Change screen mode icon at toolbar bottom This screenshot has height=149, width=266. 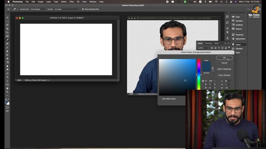coord(7,111)
